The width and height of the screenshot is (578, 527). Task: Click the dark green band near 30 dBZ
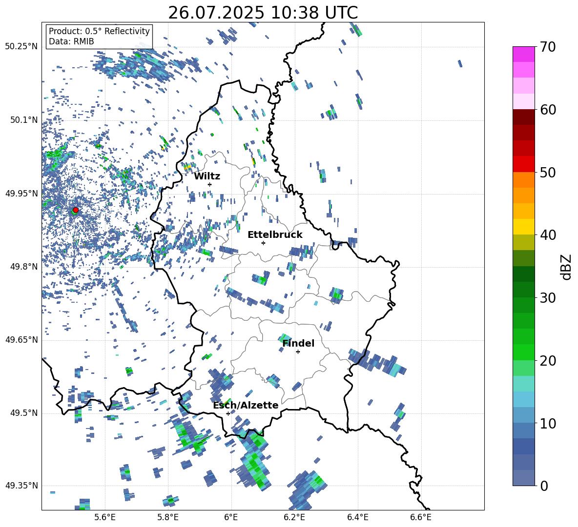click(x=523, y=290)
